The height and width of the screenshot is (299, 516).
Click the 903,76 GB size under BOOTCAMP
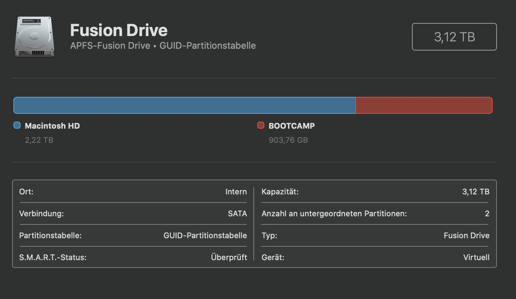tap(288, 140)
